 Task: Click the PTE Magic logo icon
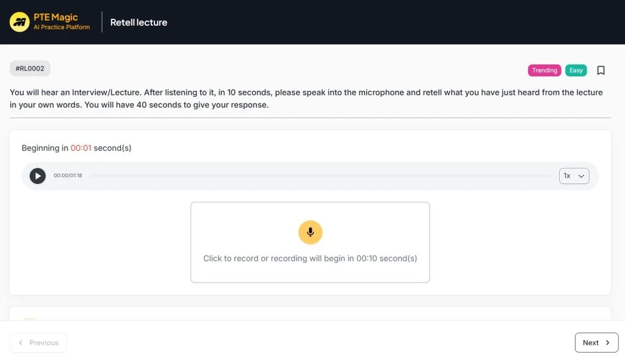[20, 22]
